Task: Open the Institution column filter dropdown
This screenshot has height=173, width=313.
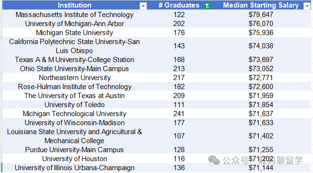Action: 143,6
